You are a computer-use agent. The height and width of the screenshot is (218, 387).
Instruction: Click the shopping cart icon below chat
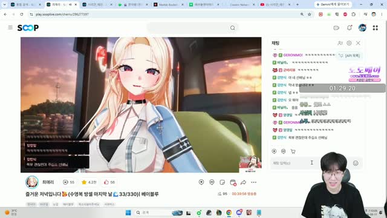[x=293, y=151]
